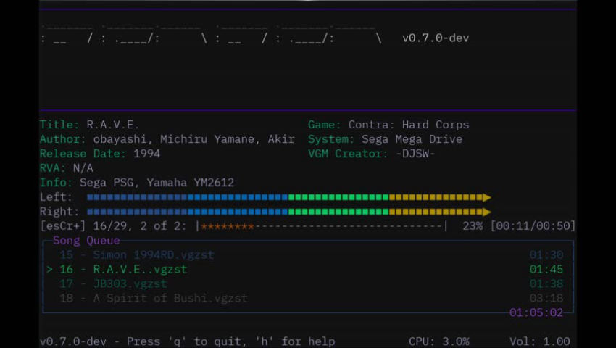This screenshot has height=348, width=616.
Task: Click the RVA value N/A
Action: (x=83, y=168)
